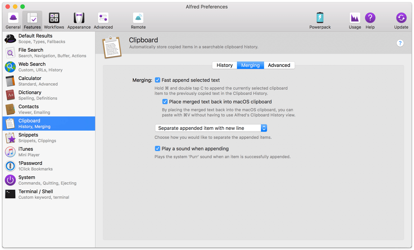Disable Play a sound when appending

[157, 149]
